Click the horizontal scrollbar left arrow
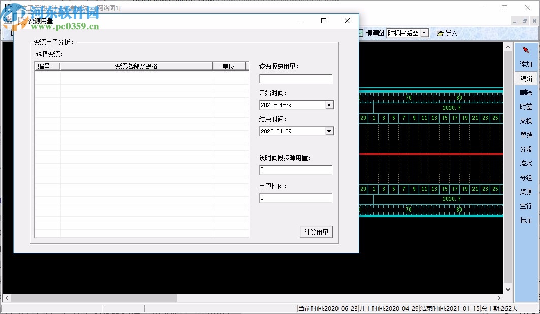Viewport: 540px width, 314px height. [7, 298]
